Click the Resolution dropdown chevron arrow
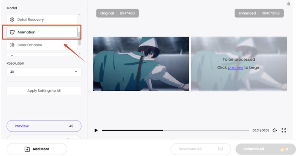 [x=76, y=72]
